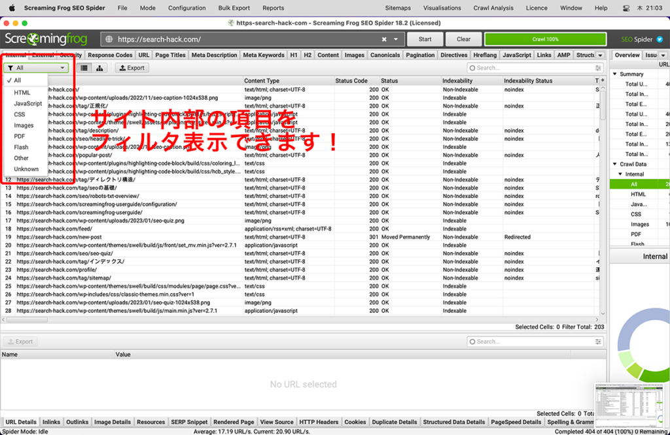Open the Bulk Export menu
The height and width of the screenshot is (435, 670).
pos(234,8)
